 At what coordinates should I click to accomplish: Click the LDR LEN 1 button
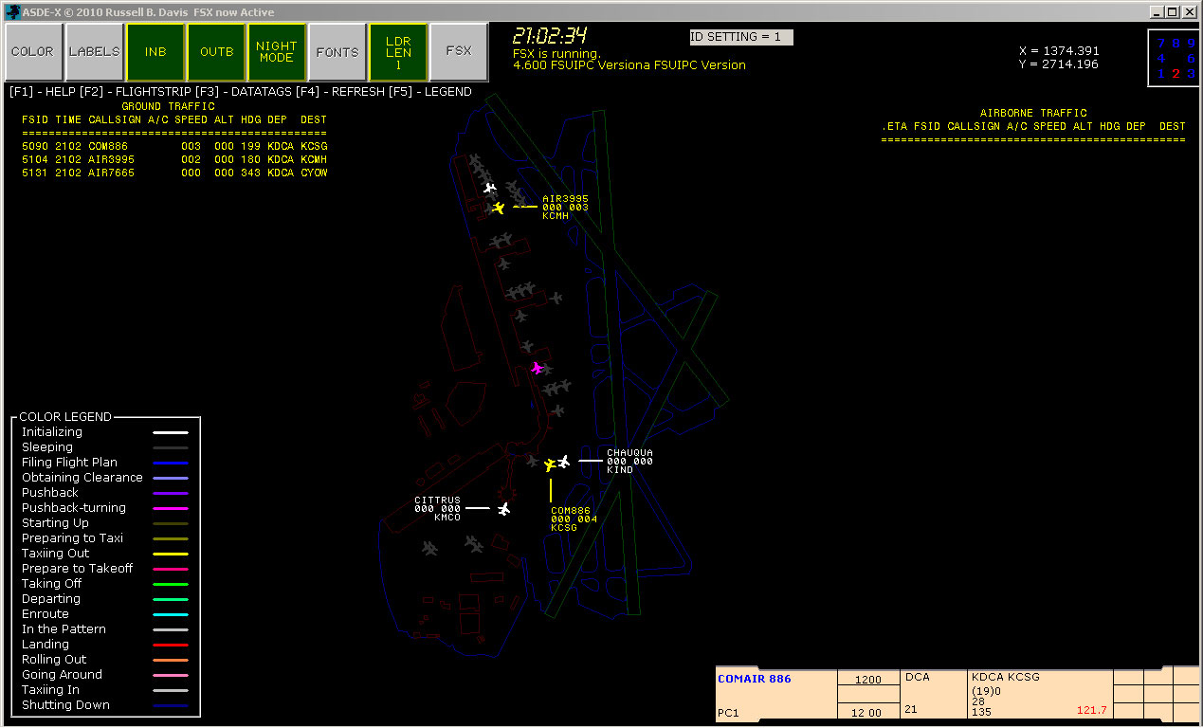tap(399, 52)
